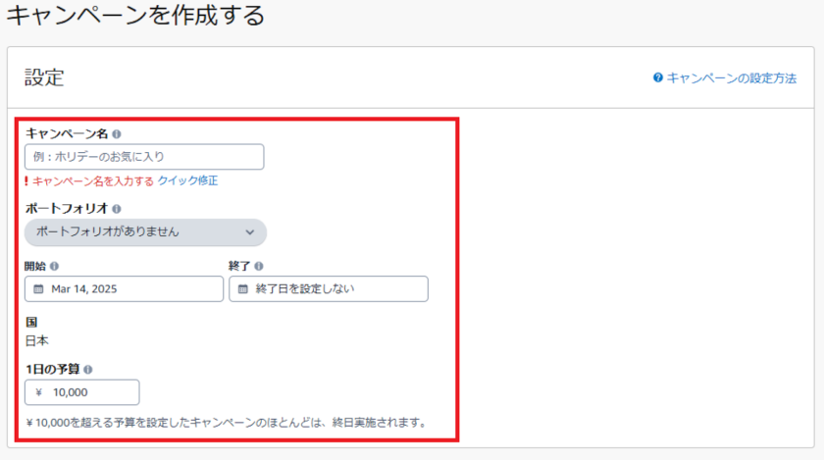The width and height of the screenshot is (824, 460).
Task: Click the calendar icon in the start date field
Action: (x=38, y=289)
